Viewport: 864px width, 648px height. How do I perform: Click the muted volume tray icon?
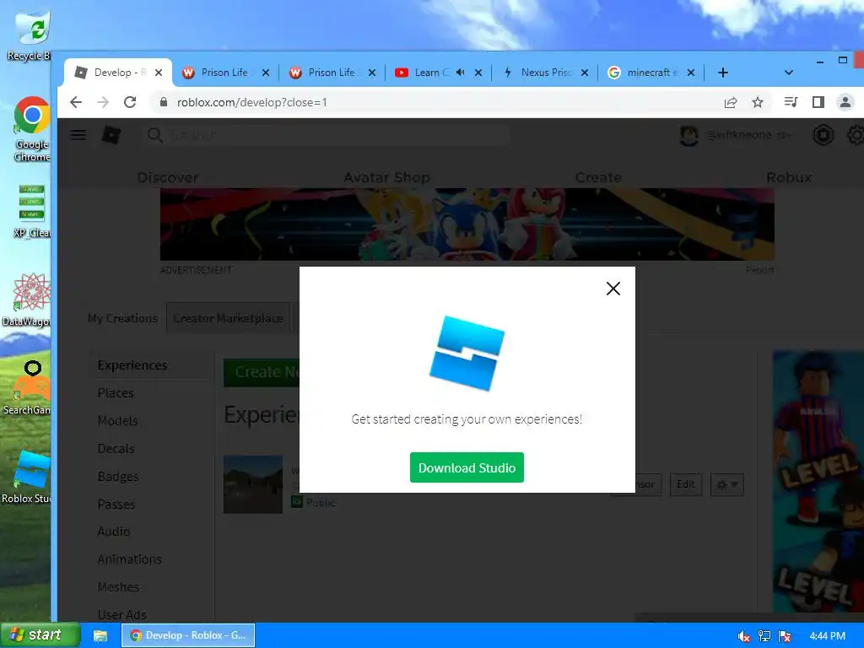(x=743, y=636)
